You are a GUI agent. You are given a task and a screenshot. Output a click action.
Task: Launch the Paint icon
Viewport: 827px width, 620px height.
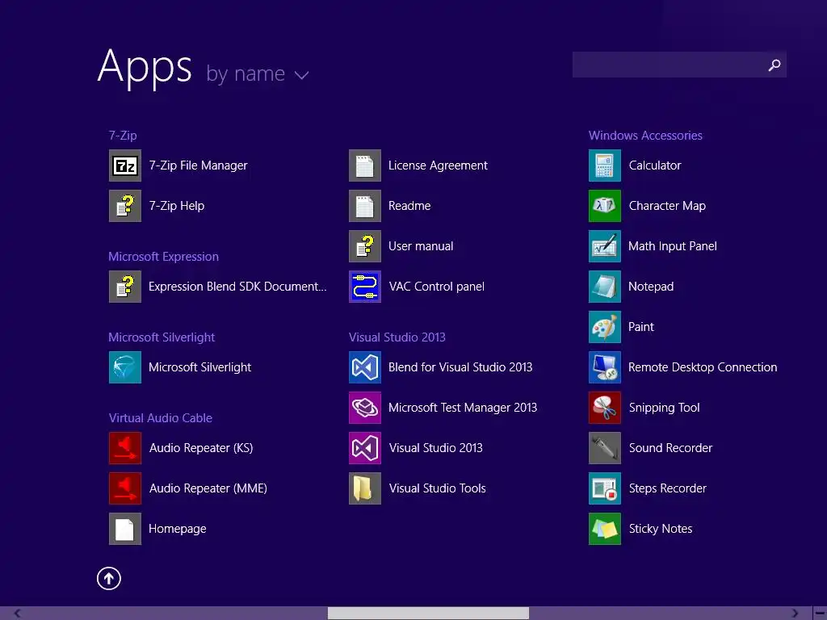[x=605, y=327]
